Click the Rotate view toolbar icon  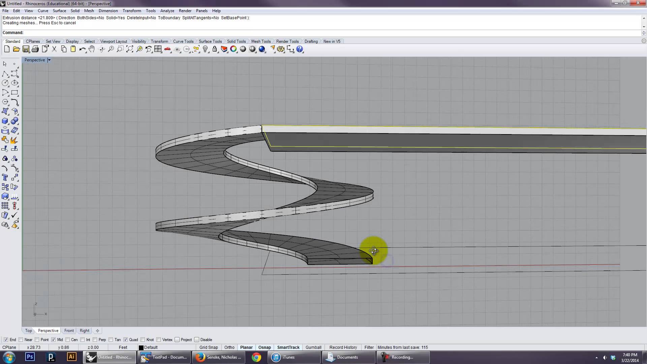(101, 49)
